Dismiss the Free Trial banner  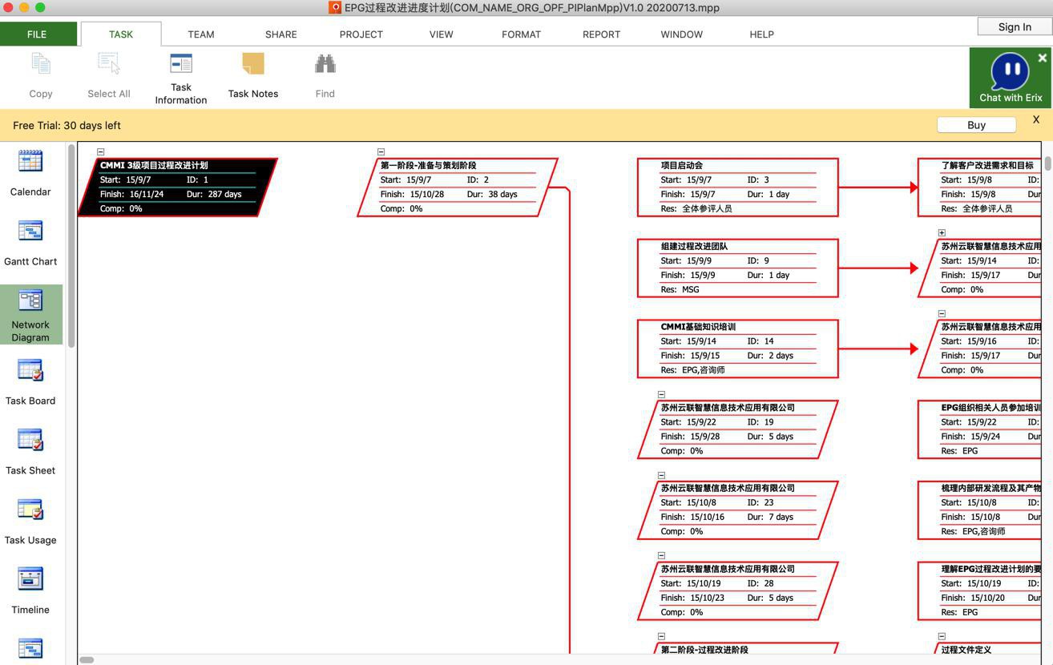1036,119
